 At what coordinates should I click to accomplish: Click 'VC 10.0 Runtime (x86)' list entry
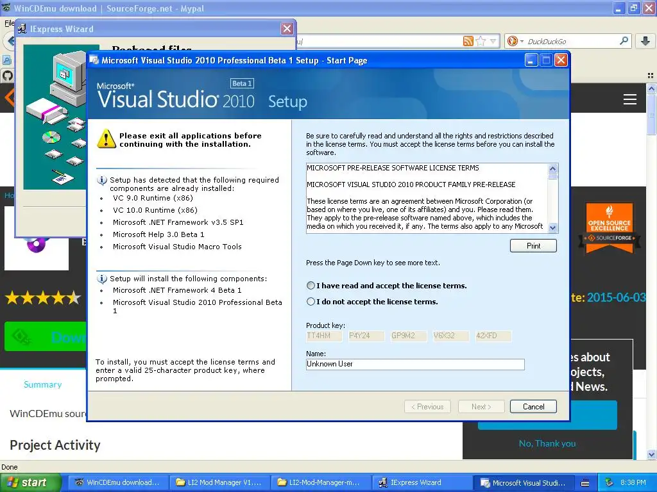[155, 210]
